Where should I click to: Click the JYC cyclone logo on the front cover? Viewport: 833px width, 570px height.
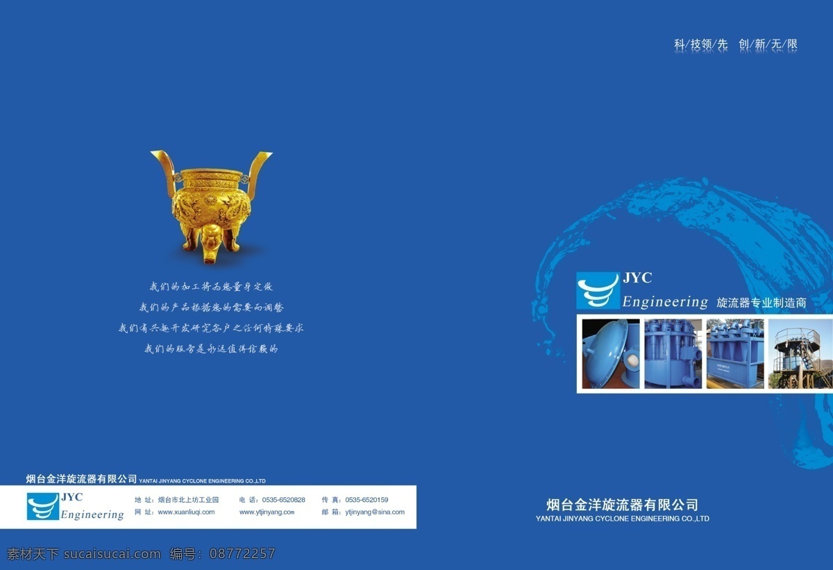[x=598, y=290]
